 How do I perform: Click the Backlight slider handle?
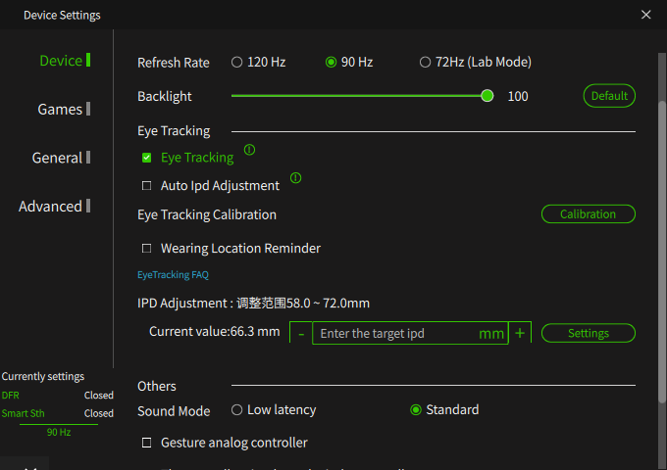pos(487,96)
